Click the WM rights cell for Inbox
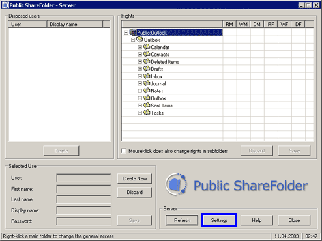This screenshot has height=241, width=322. (244, 76)
